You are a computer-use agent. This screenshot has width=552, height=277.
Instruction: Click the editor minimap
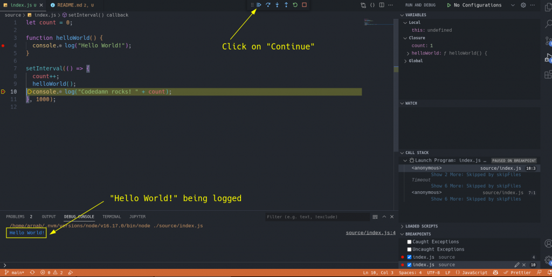(378, 23)
